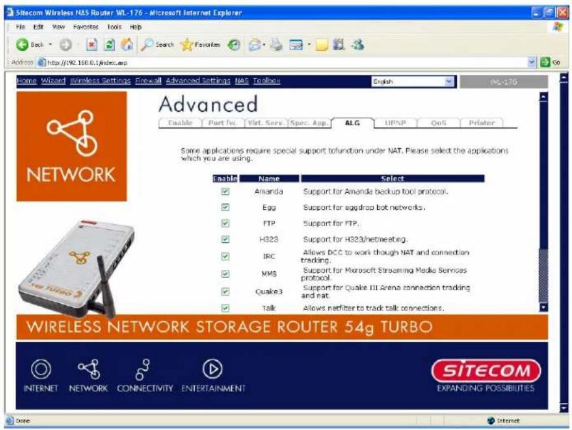Open the Back button history dropdown arrow
This screenshot has width=572, height=430.
pyautogui.click(x=50, y=44)
